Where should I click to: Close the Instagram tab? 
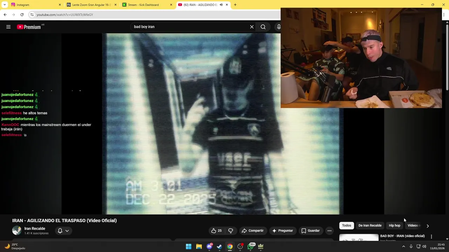[x=60, y=5]
